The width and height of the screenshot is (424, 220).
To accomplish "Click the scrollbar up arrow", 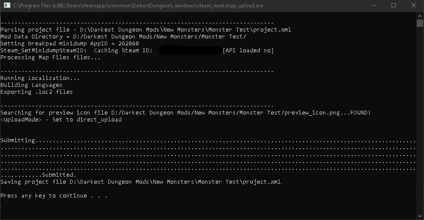I will tap(420, 16).
